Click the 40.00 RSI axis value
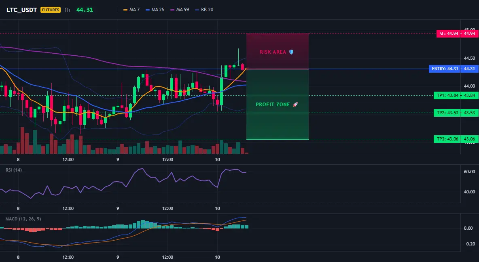 point(470,192)
